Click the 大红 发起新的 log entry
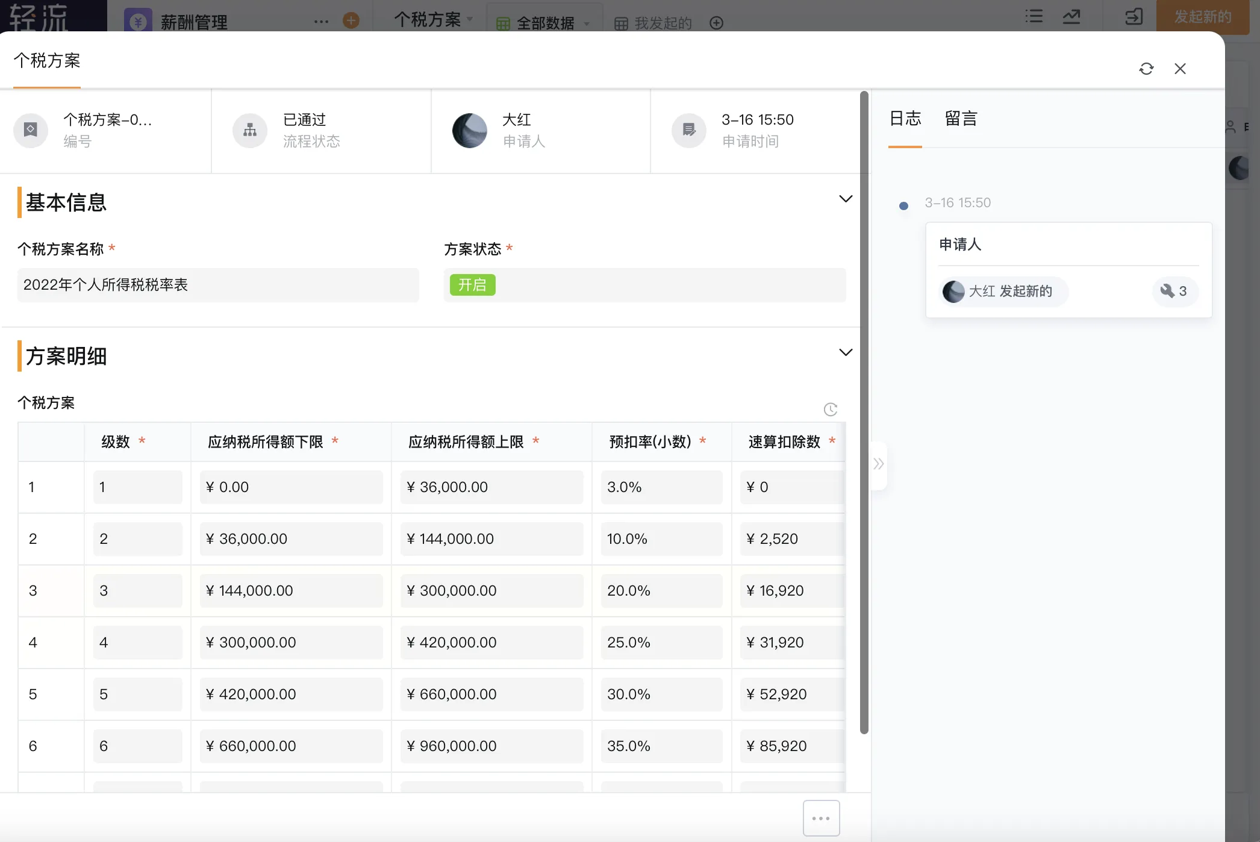The width and height of the screenshot is (1260, 842). [x=1003, y=292]
